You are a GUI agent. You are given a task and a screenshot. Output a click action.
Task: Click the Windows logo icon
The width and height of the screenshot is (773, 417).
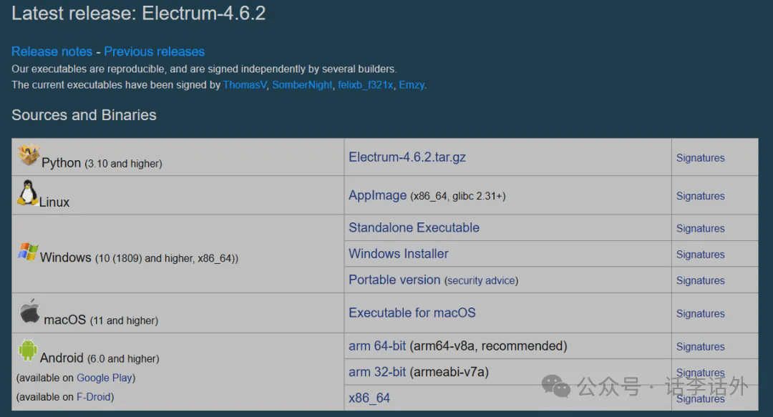[28, 252]
